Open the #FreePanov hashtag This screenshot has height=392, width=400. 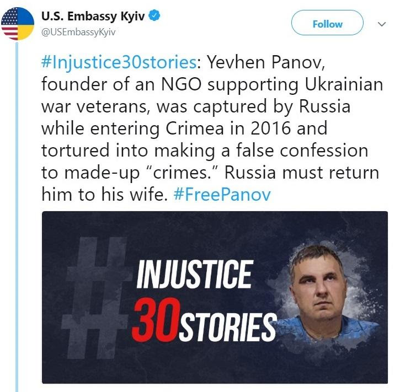pyautogui.click(x=222, y=195)
